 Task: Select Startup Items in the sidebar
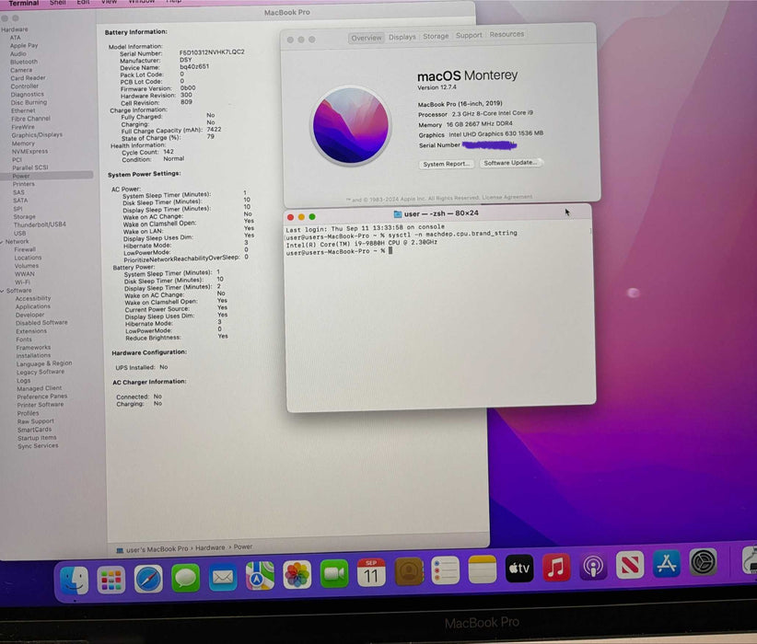37,438
